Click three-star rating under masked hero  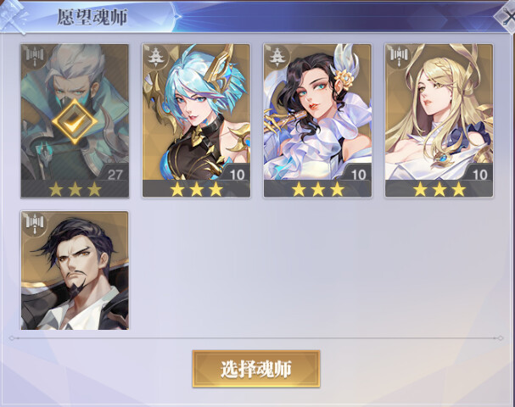coord(75,189)
